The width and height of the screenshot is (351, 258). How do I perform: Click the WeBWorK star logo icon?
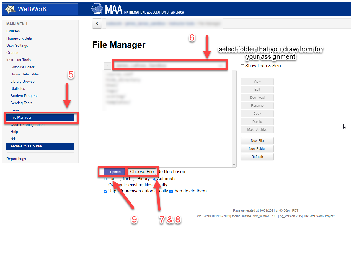click(x=10, y=9)
